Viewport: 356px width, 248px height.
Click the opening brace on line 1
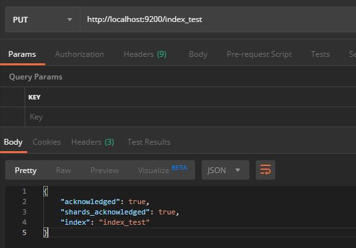45,191
